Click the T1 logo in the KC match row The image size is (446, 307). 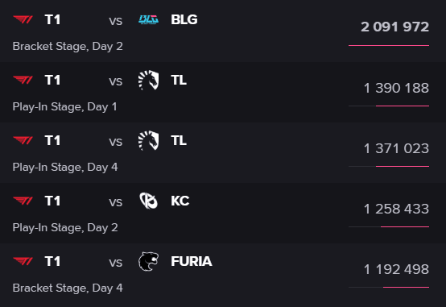(23, 201)
